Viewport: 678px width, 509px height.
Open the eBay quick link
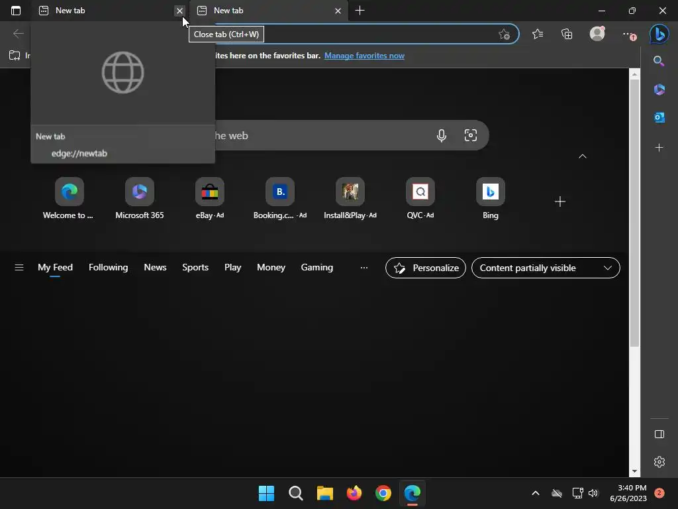pyautogui.click(x=210, y=198)
